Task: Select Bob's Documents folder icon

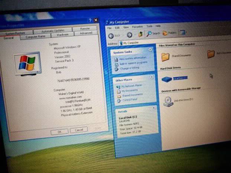Action: tap(211, 54)
